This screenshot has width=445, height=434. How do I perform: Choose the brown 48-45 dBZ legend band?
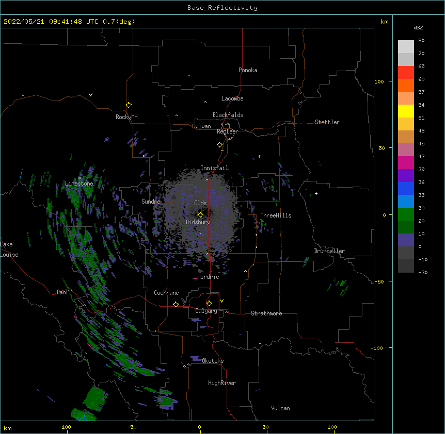[x=406, y=137]
